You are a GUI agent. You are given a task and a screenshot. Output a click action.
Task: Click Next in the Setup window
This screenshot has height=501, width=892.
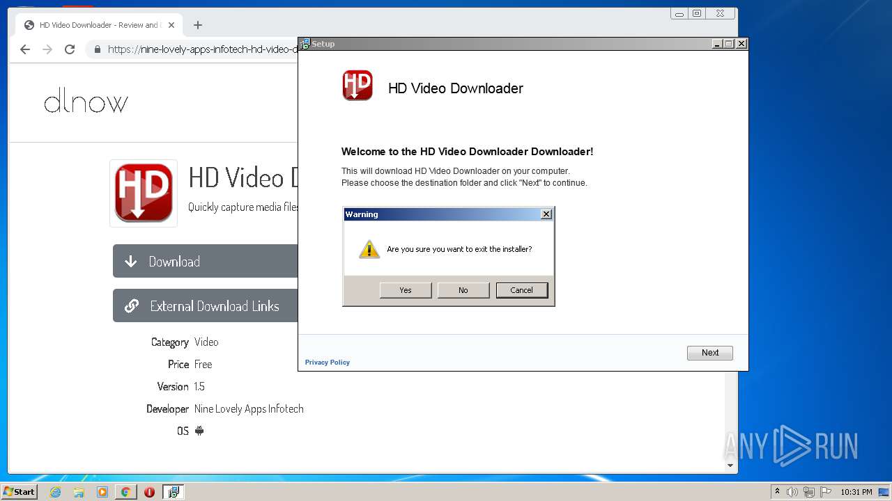click(x=710, y=353)
